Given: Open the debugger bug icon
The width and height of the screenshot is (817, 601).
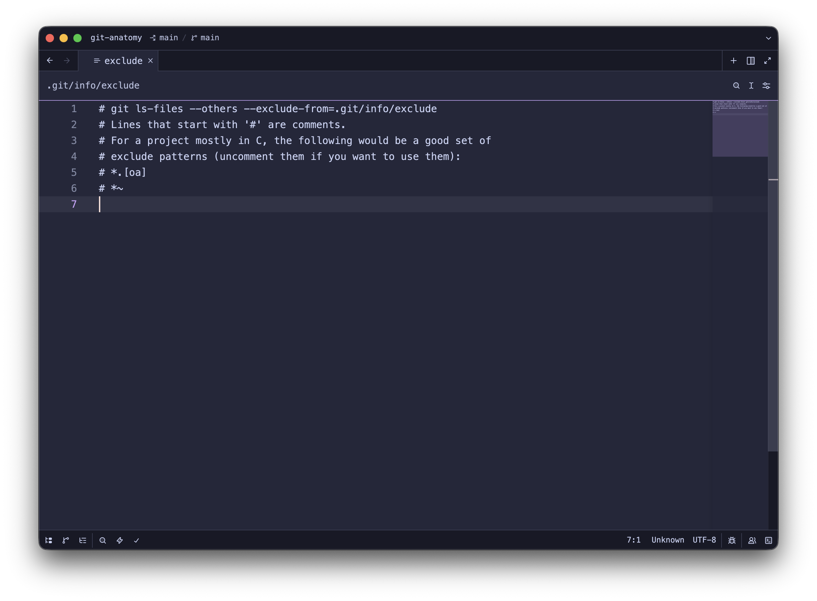Looking at the screenshot, I should [x=732, y=540].
